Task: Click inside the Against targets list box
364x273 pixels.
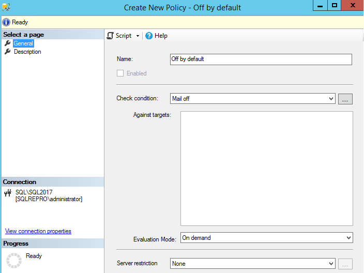Action: pos(267,169)
